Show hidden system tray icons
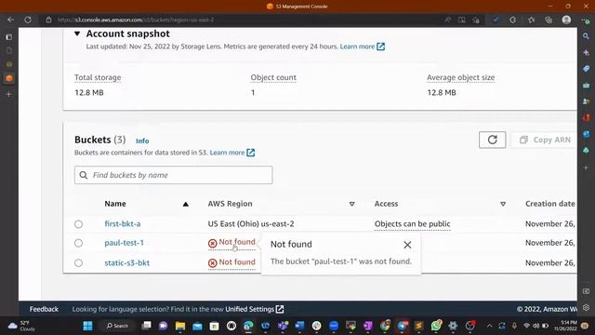 tap(489, 326)
